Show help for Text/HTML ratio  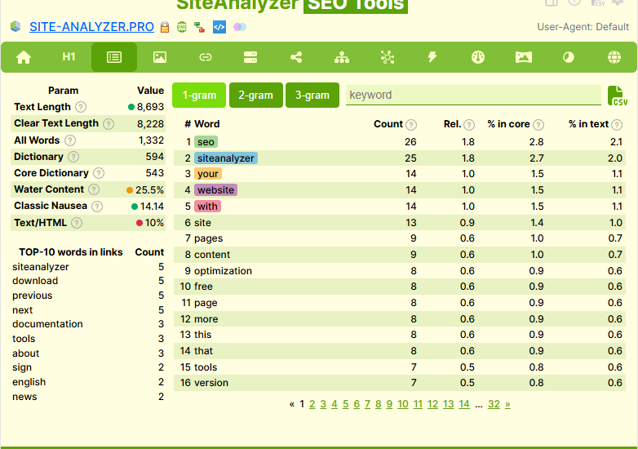[x=77, y=223]
